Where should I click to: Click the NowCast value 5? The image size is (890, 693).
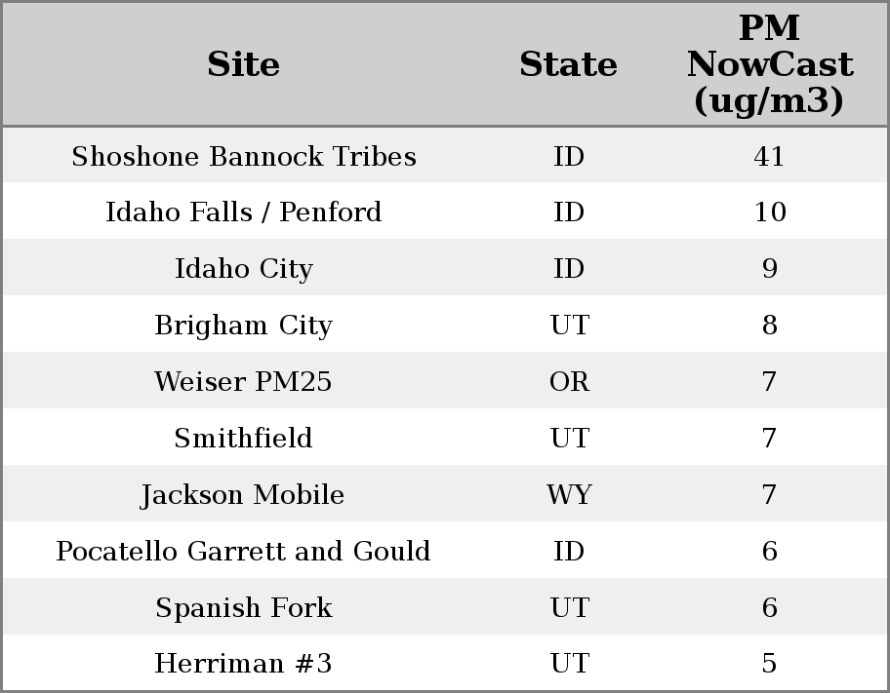click(x=769, y=664)
